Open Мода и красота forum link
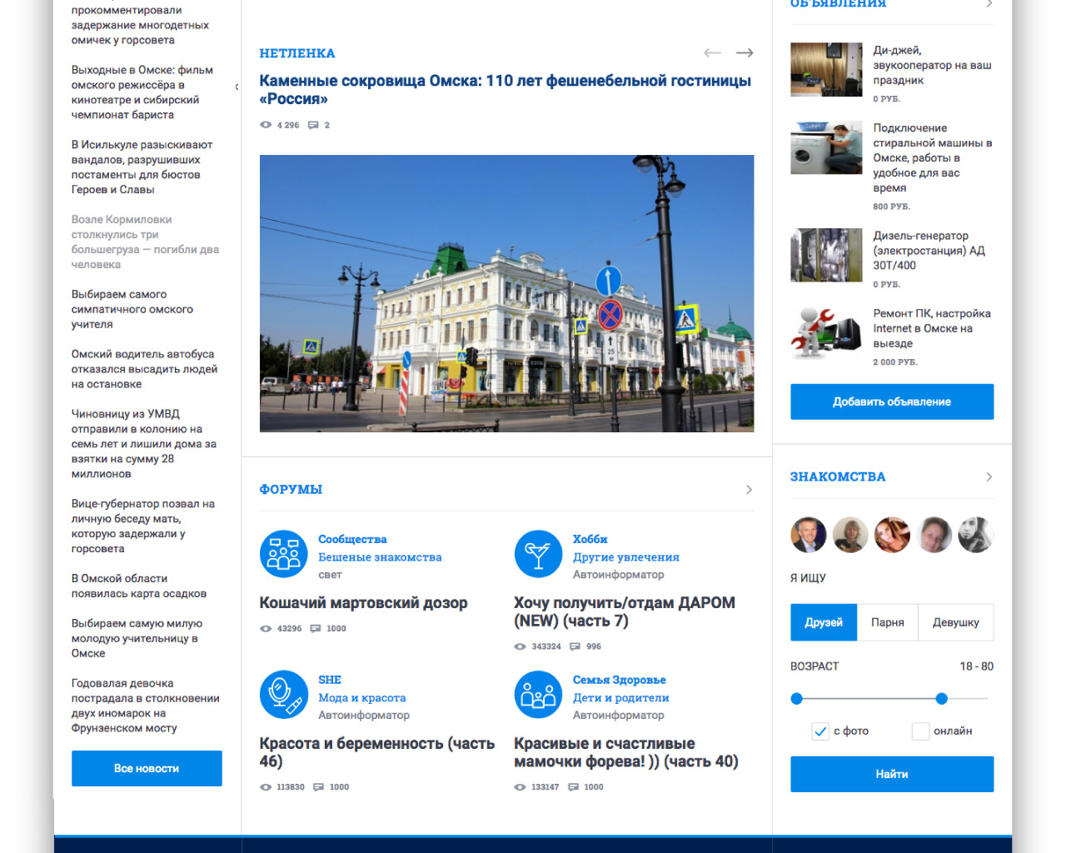Image resolution: width=1066 pixels, height=853 pixels. tap(362, 698)
